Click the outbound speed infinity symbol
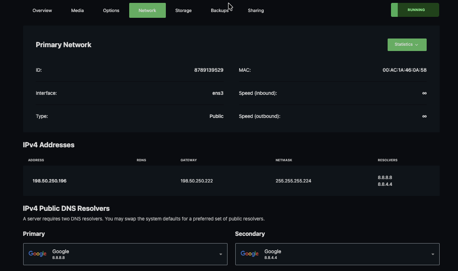 (424, 116)
